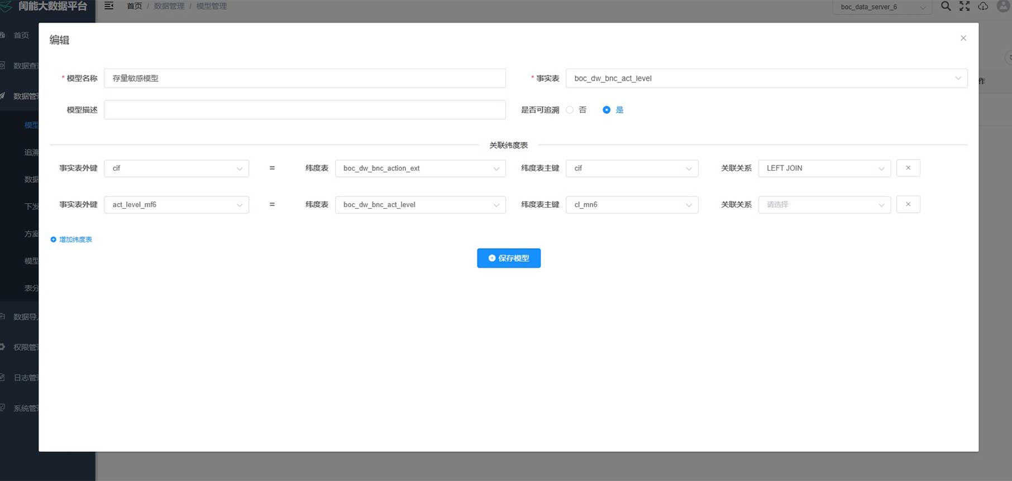This screenshot has height=481, width=1012.
Task: Remove the first dimension table row
Action: point(908,168)
